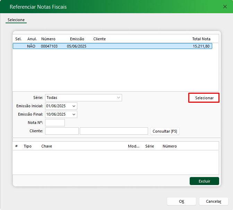This screenshot has width=233, height=210.
Task: Close the Referenciar Notas Fiscais dialog
Action: 225,7
